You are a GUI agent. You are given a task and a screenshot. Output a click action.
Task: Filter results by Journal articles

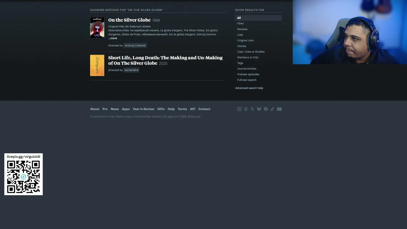click(x=247, y=69)
